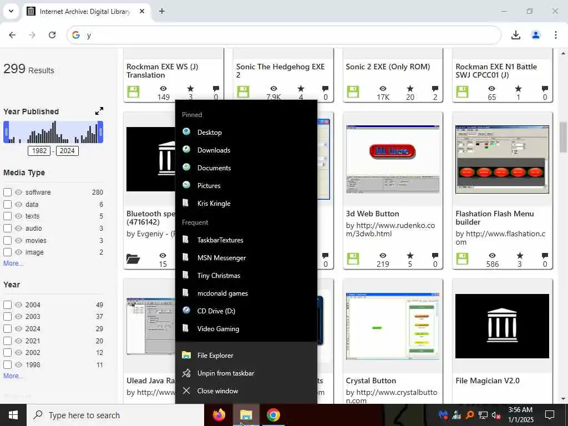Tick the texts media type checkbox
Image resolution: width=568 pixels, height=426 pixels.
coord(7,216)
